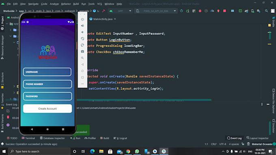Open the Layout Inspector tool window
Screen dimensions: 276x155
[257, 138]
